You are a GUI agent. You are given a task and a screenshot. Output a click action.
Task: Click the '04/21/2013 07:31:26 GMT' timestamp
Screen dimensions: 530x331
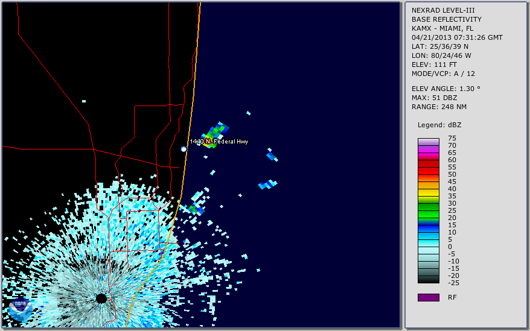coord(457,37)
